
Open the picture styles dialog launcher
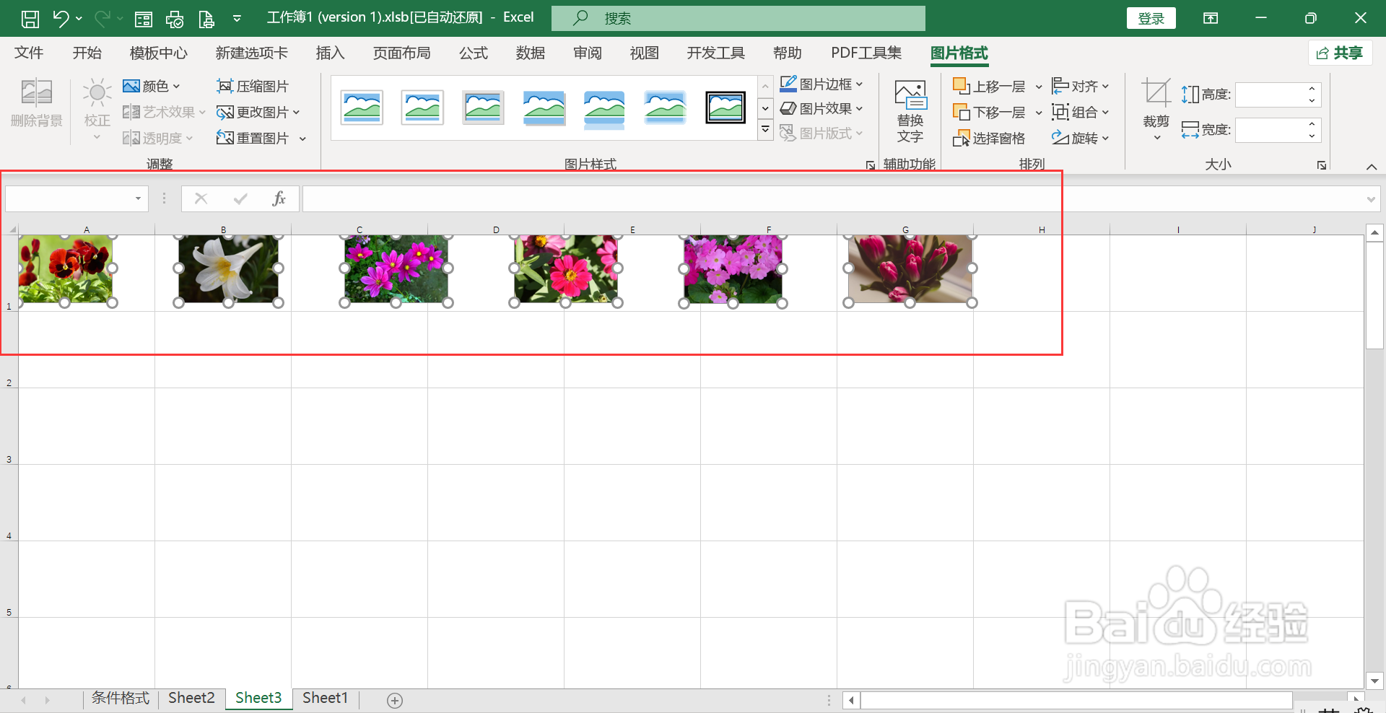point(871,165)
